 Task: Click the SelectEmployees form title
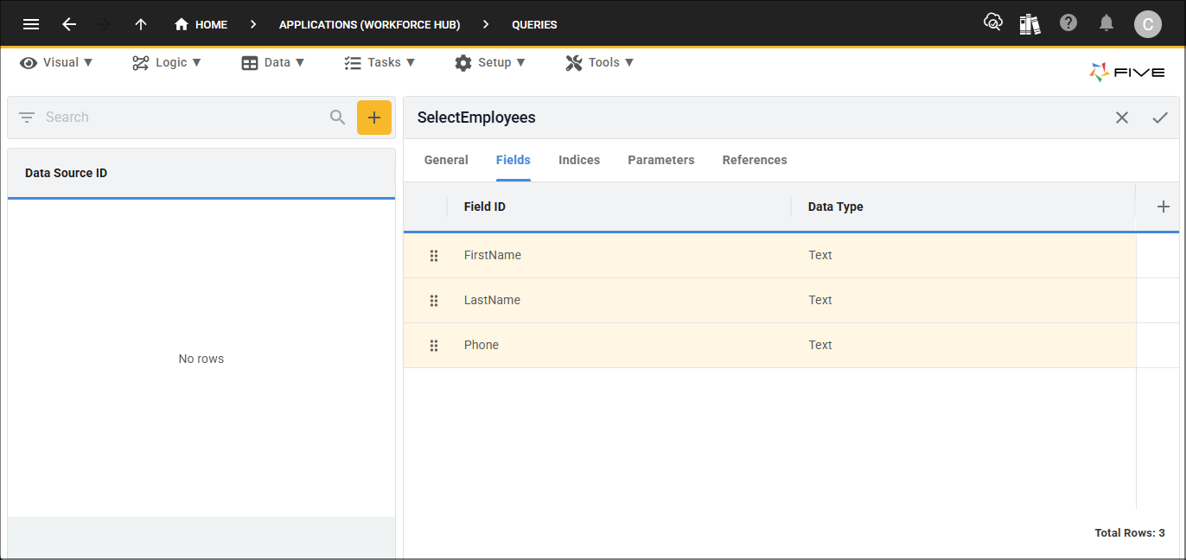click(476, 118)
